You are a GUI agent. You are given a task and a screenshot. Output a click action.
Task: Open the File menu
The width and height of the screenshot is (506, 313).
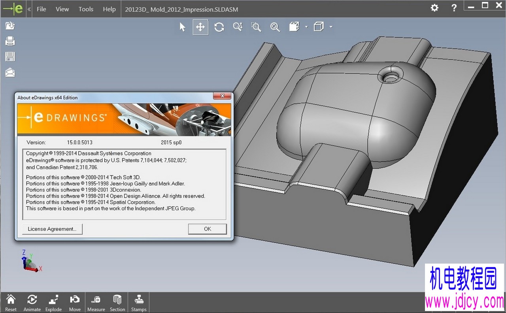coord(42,9)
